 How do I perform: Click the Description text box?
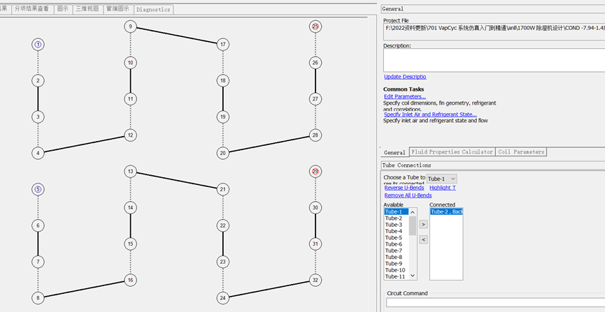(494, 60)
